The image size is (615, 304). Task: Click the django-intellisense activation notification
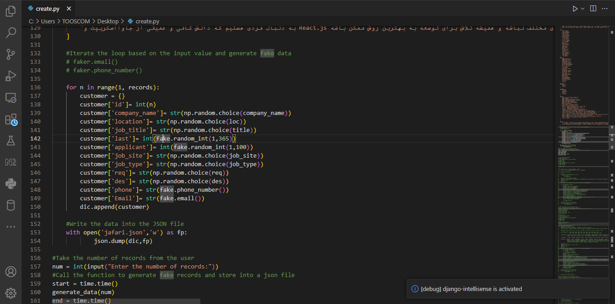508,289
